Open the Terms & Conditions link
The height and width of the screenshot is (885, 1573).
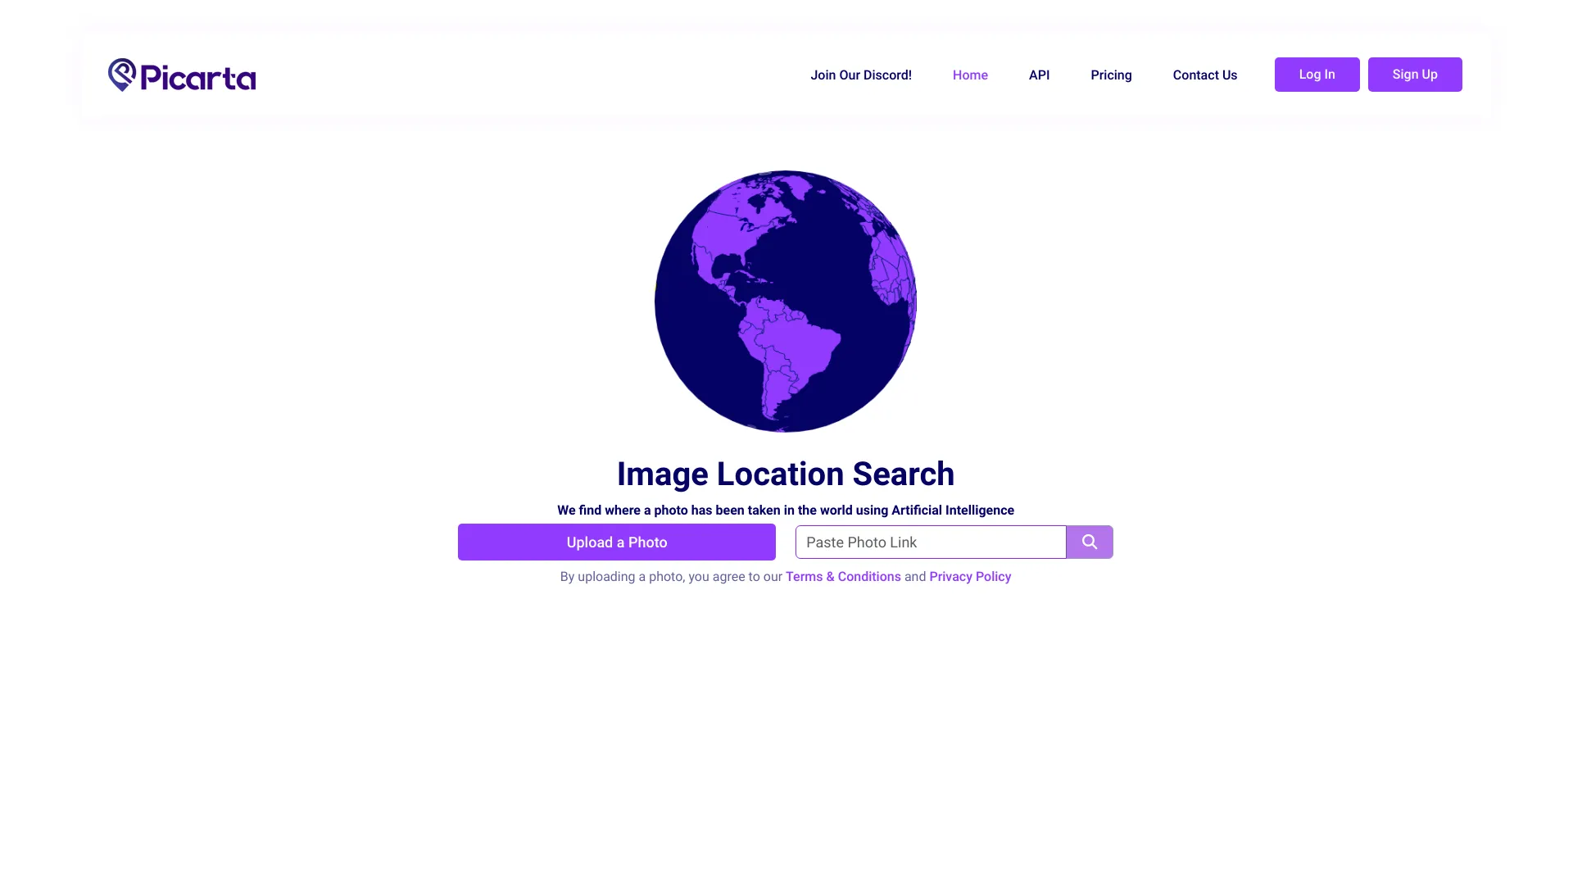[843, 576]
